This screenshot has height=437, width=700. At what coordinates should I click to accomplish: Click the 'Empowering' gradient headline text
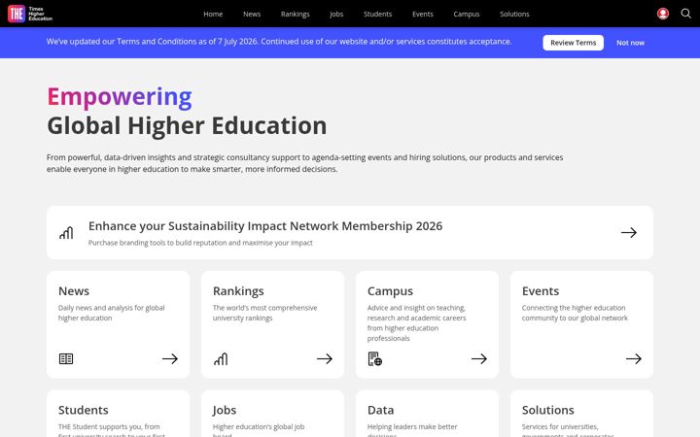click(120, 97)
